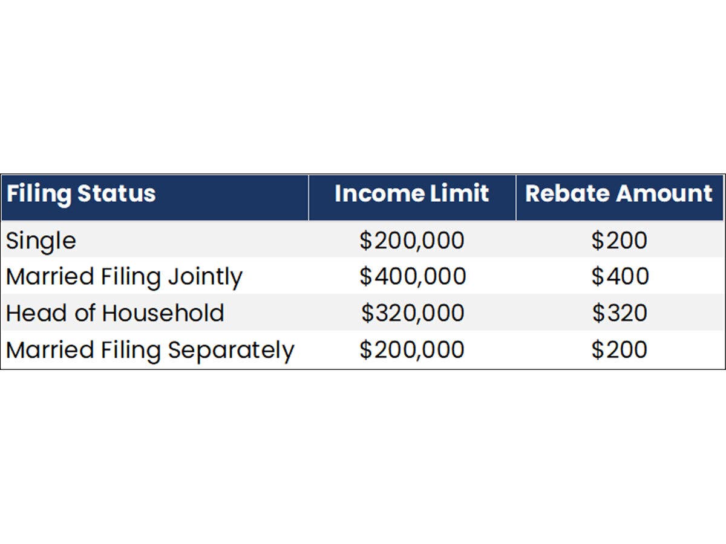Click the $400,000 income limit cell
Image resolution: width=726 pixels, height=544 pixels.
coord(413,277)
